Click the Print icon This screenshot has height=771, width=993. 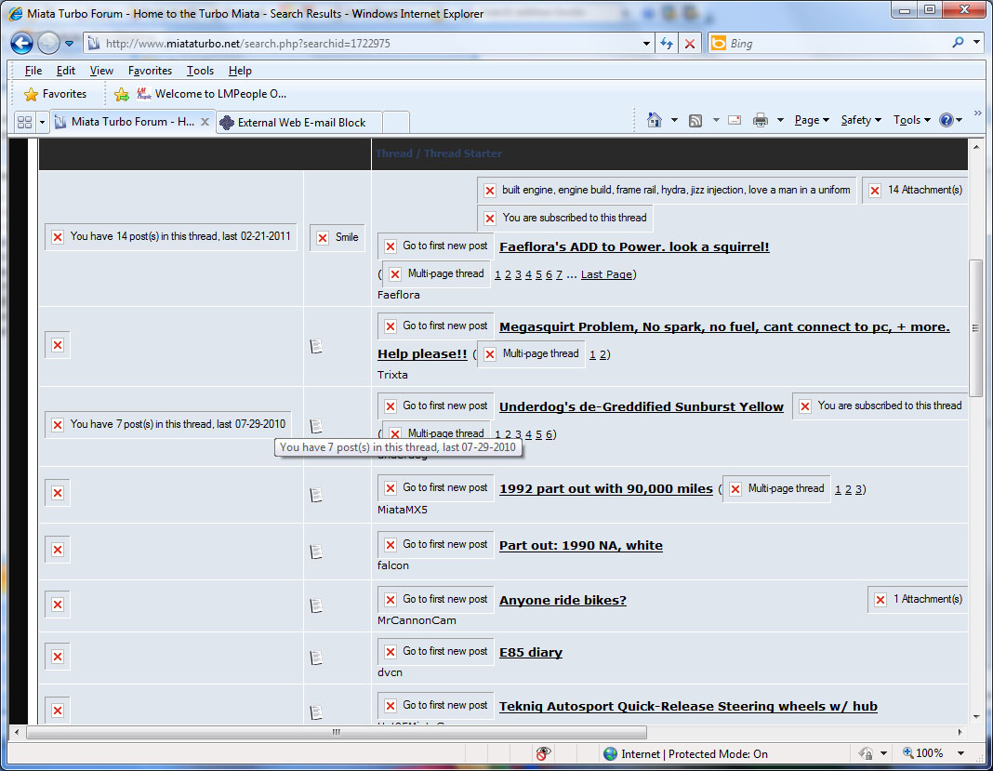[x=760, y=120]
